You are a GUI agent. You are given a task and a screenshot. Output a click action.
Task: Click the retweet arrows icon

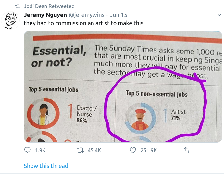click(x=80, y=150)
